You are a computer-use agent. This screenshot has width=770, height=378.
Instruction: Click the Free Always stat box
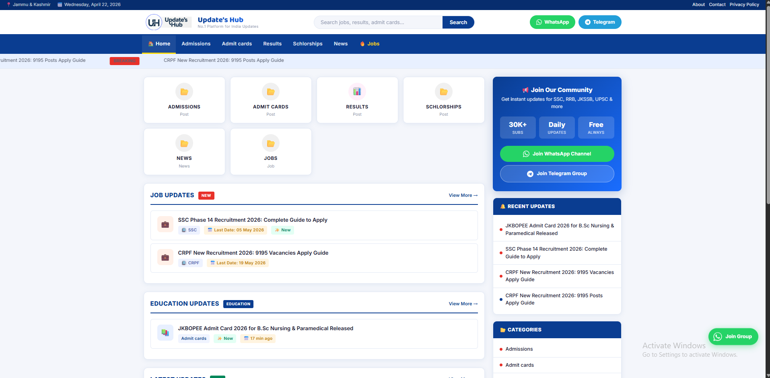(596, 128)
